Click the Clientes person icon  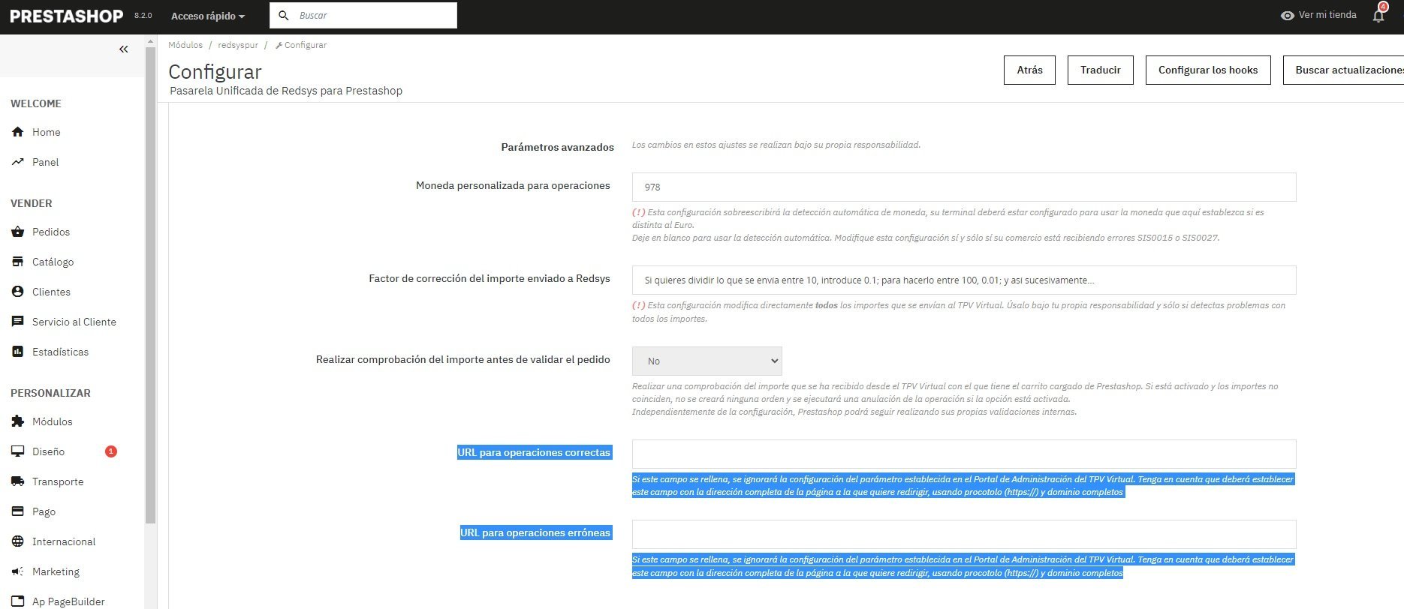point(18,292)
